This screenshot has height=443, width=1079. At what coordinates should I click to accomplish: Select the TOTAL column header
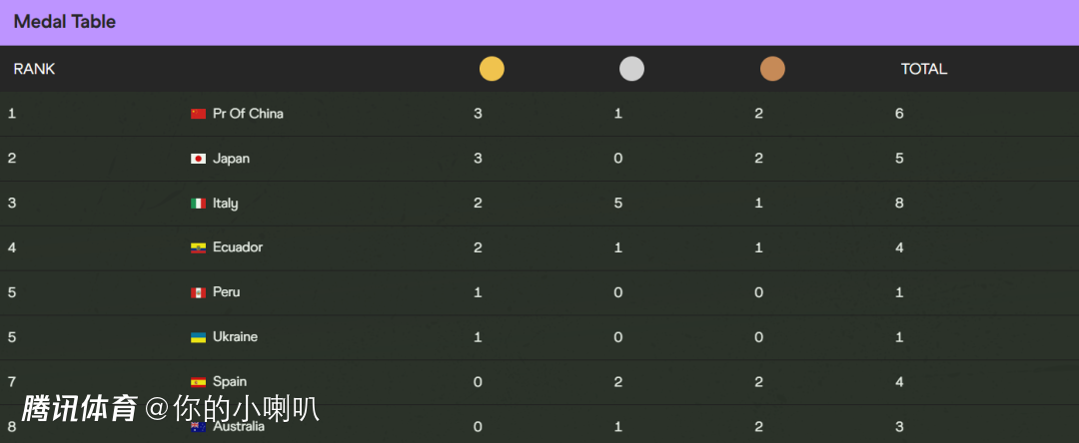923,69
